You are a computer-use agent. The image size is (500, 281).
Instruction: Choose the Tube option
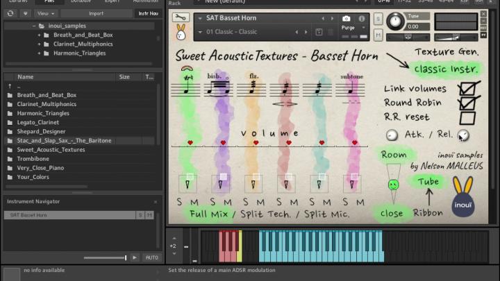pos(428,182)
